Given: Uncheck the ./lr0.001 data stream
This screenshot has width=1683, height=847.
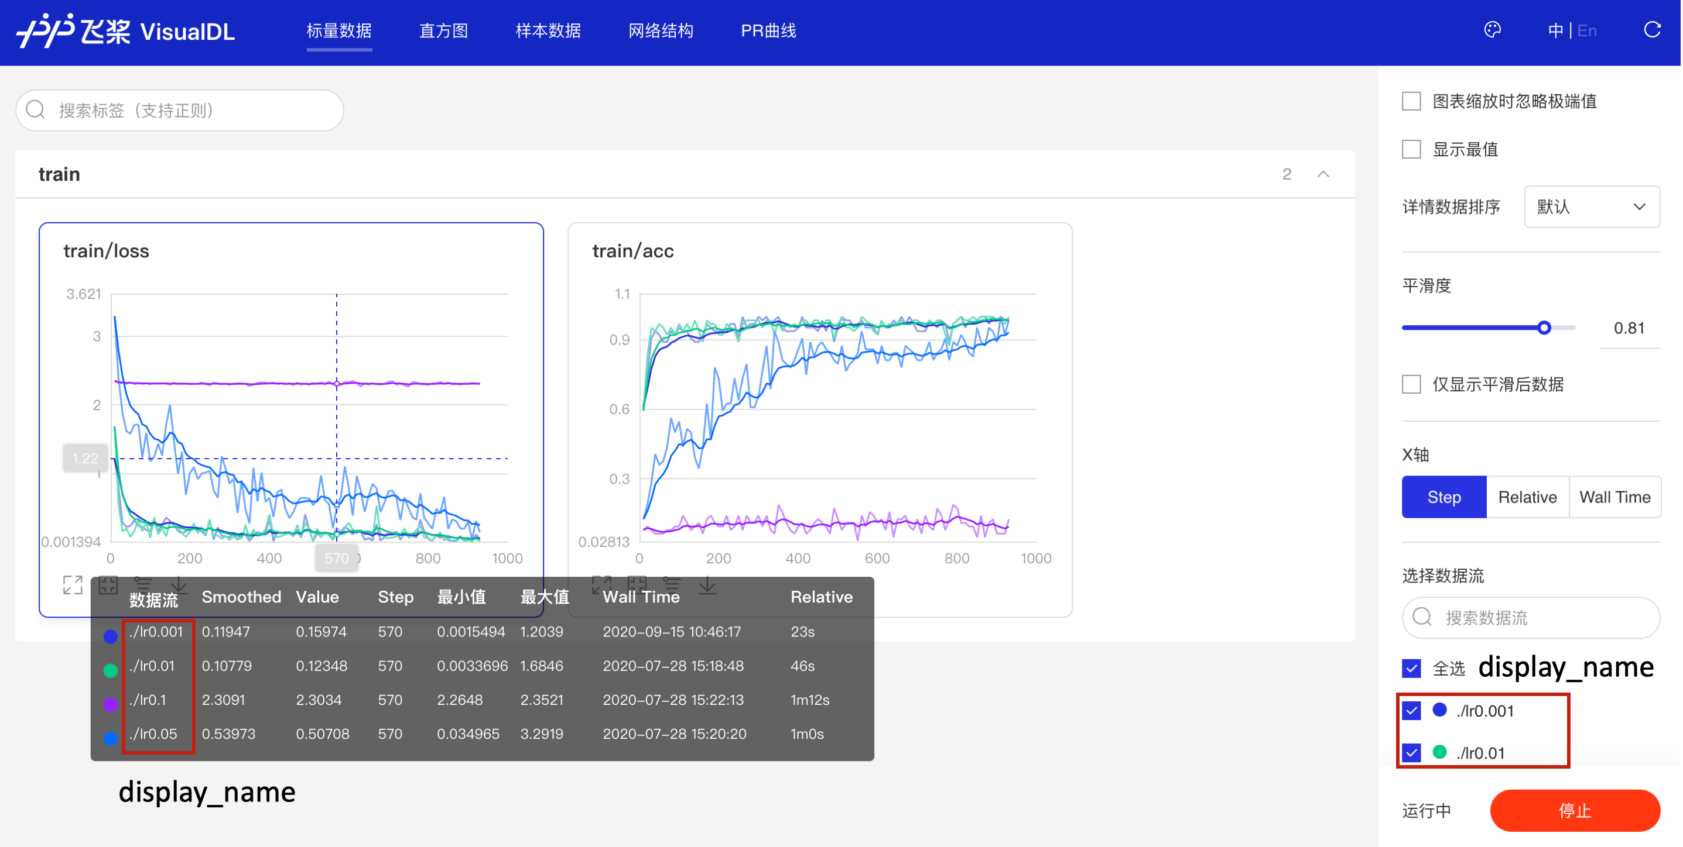Looking at the screenshot, I should 1411,710.
